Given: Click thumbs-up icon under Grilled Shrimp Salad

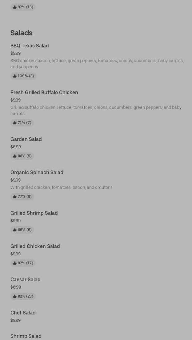Looking at the screenshot, I should pos(15,230).
